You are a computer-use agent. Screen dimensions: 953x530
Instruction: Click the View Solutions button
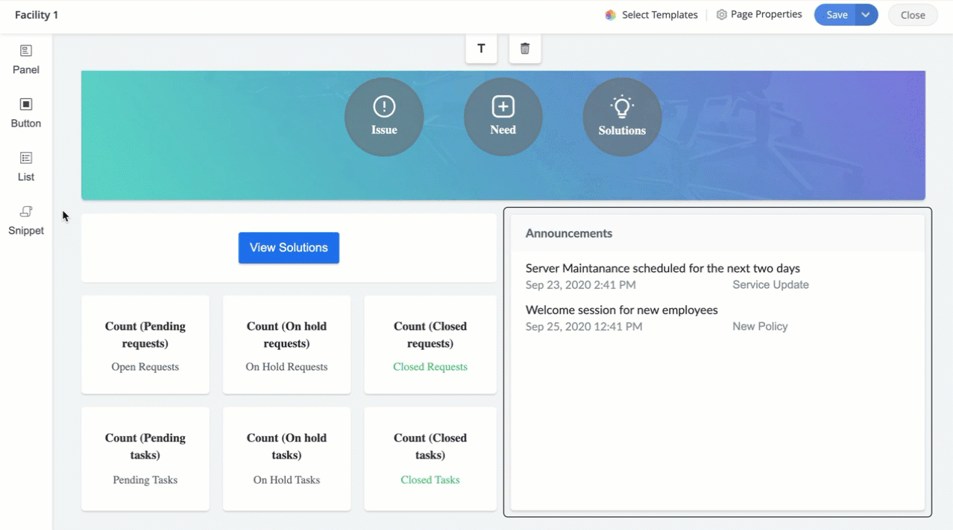(x=289, y=248)
